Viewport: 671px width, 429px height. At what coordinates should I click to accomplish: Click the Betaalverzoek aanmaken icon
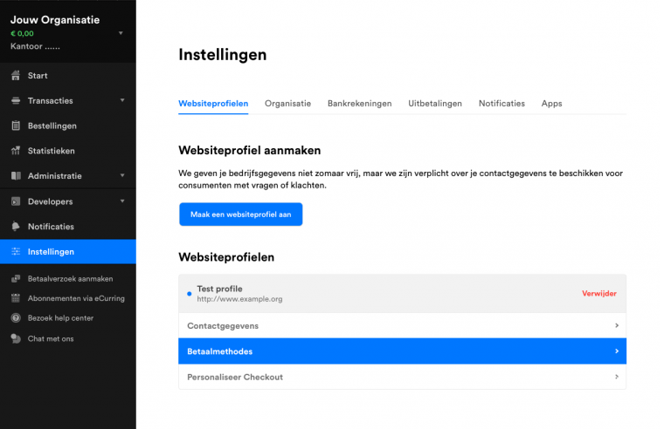tap(16, 279)
